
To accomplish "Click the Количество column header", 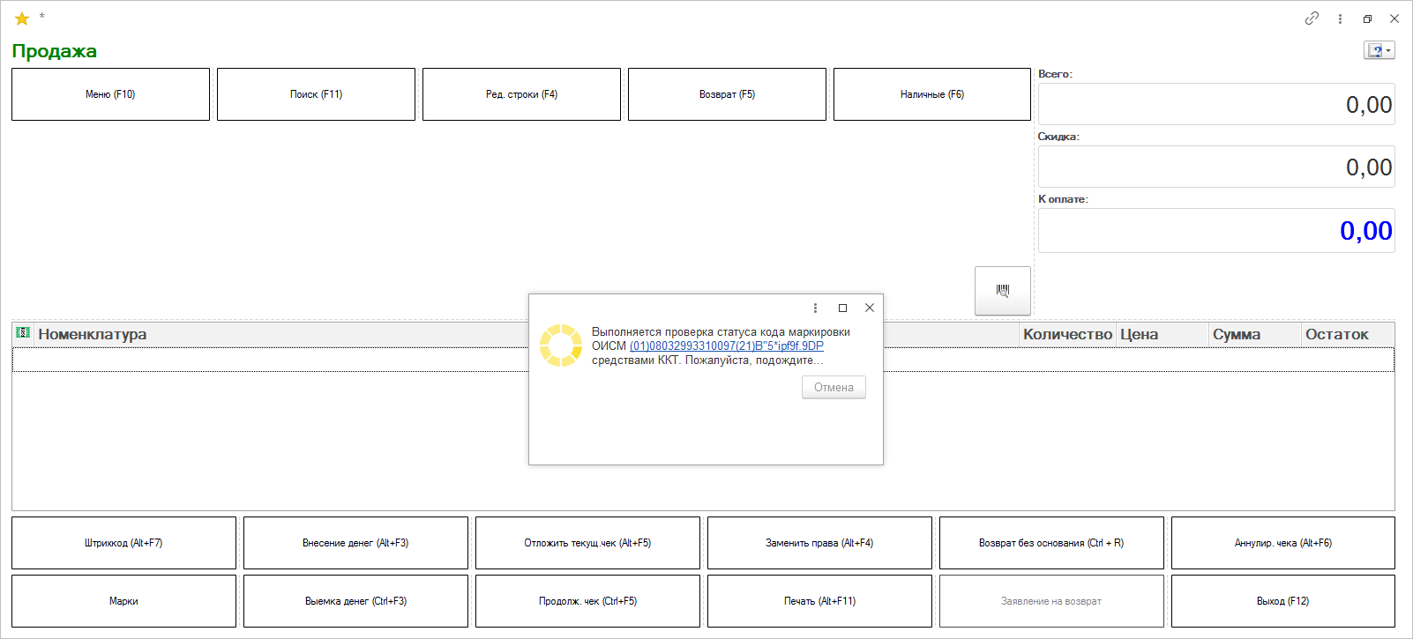I will pos(1067,334).
